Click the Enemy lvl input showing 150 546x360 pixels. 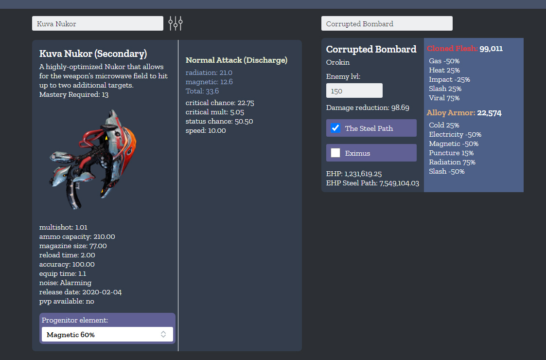[354, 90]
